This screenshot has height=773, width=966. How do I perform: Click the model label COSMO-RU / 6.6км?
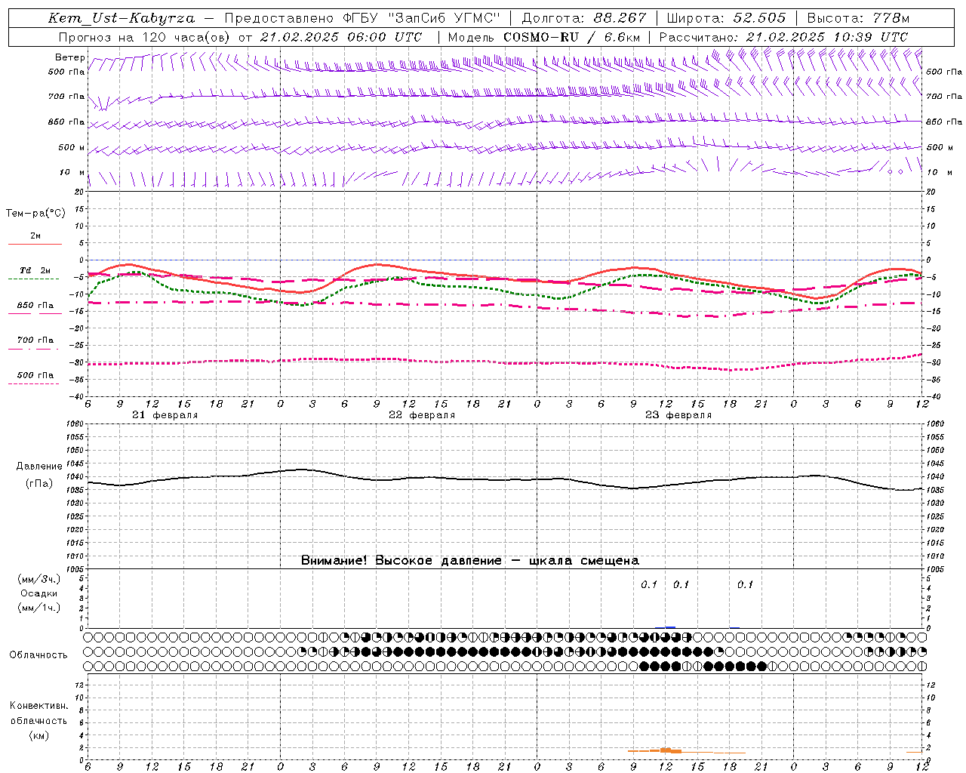[x=571, y=37]
